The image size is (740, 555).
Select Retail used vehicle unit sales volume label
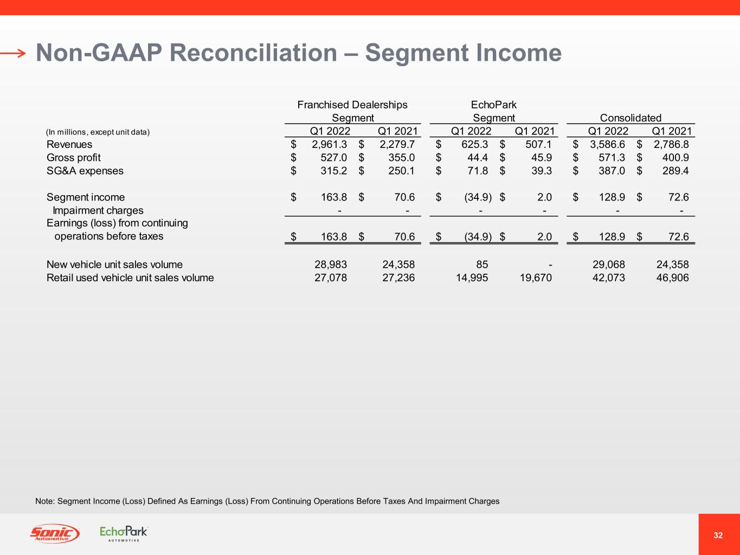click(130, 278)
